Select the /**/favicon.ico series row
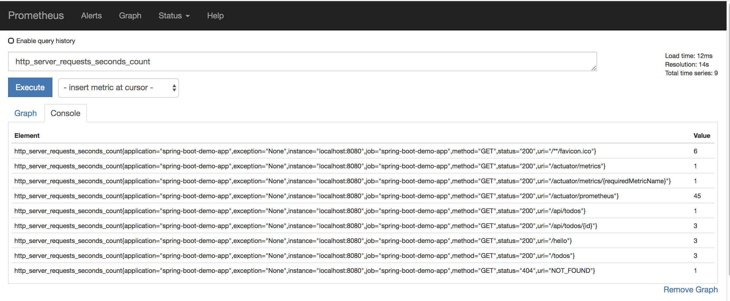The width and height of the screenshot is (730, 301). coord(363,151)
